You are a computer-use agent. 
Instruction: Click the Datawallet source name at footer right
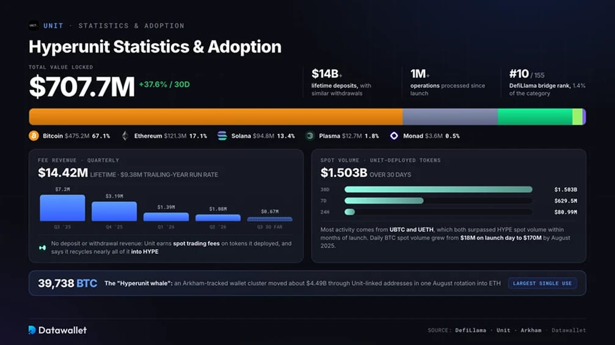tap(569, 330)
